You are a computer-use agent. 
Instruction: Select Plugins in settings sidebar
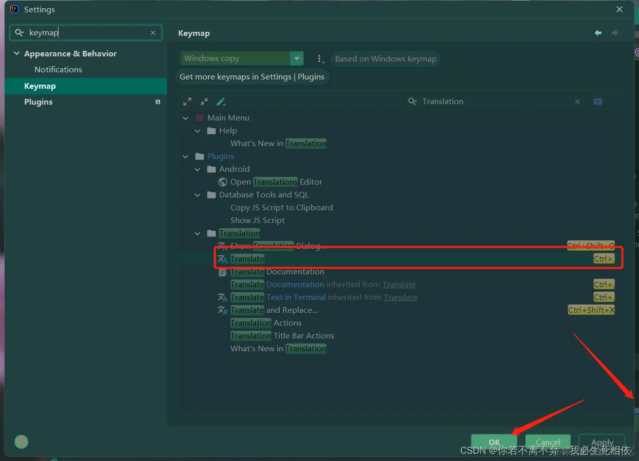[86, 102]
